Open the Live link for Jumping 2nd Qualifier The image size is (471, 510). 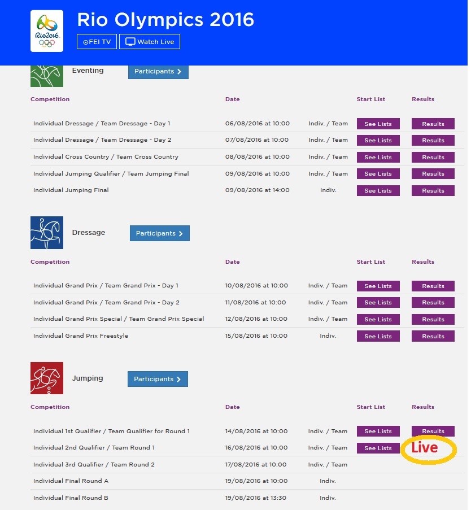(425, 448)
